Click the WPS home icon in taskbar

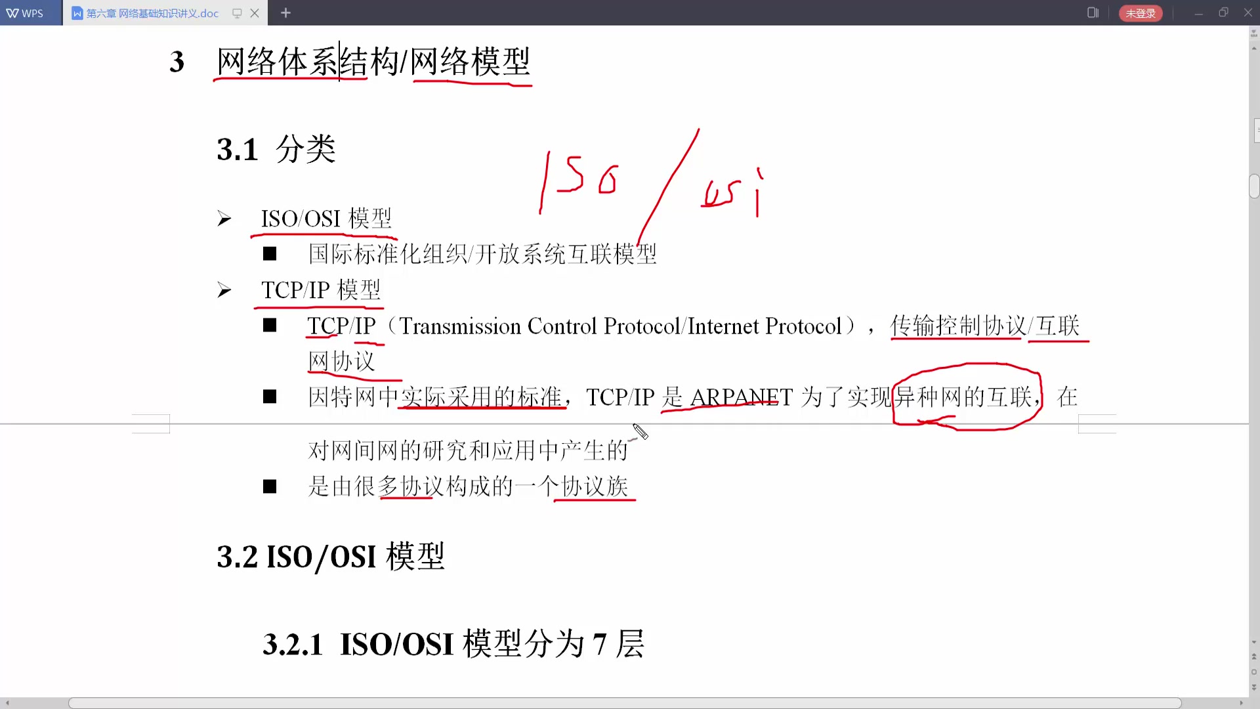(x=26, y=12)
